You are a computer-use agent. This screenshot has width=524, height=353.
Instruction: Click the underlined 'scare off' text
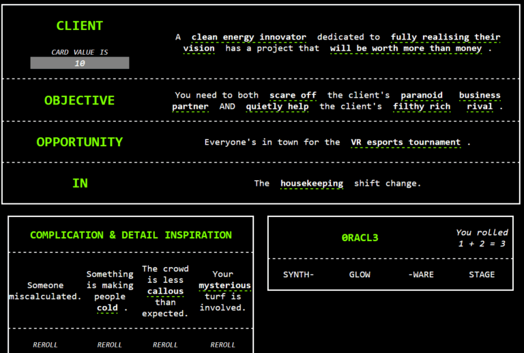(293, 95)
